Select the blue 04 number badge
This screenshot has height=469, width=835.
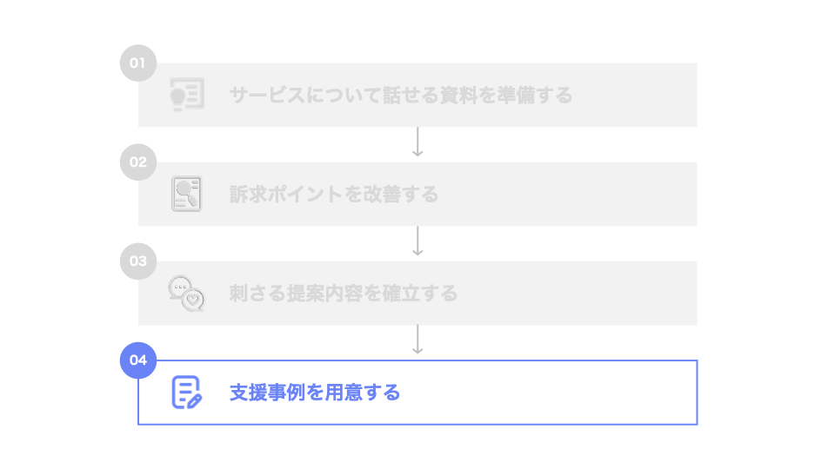click(137, 360)
